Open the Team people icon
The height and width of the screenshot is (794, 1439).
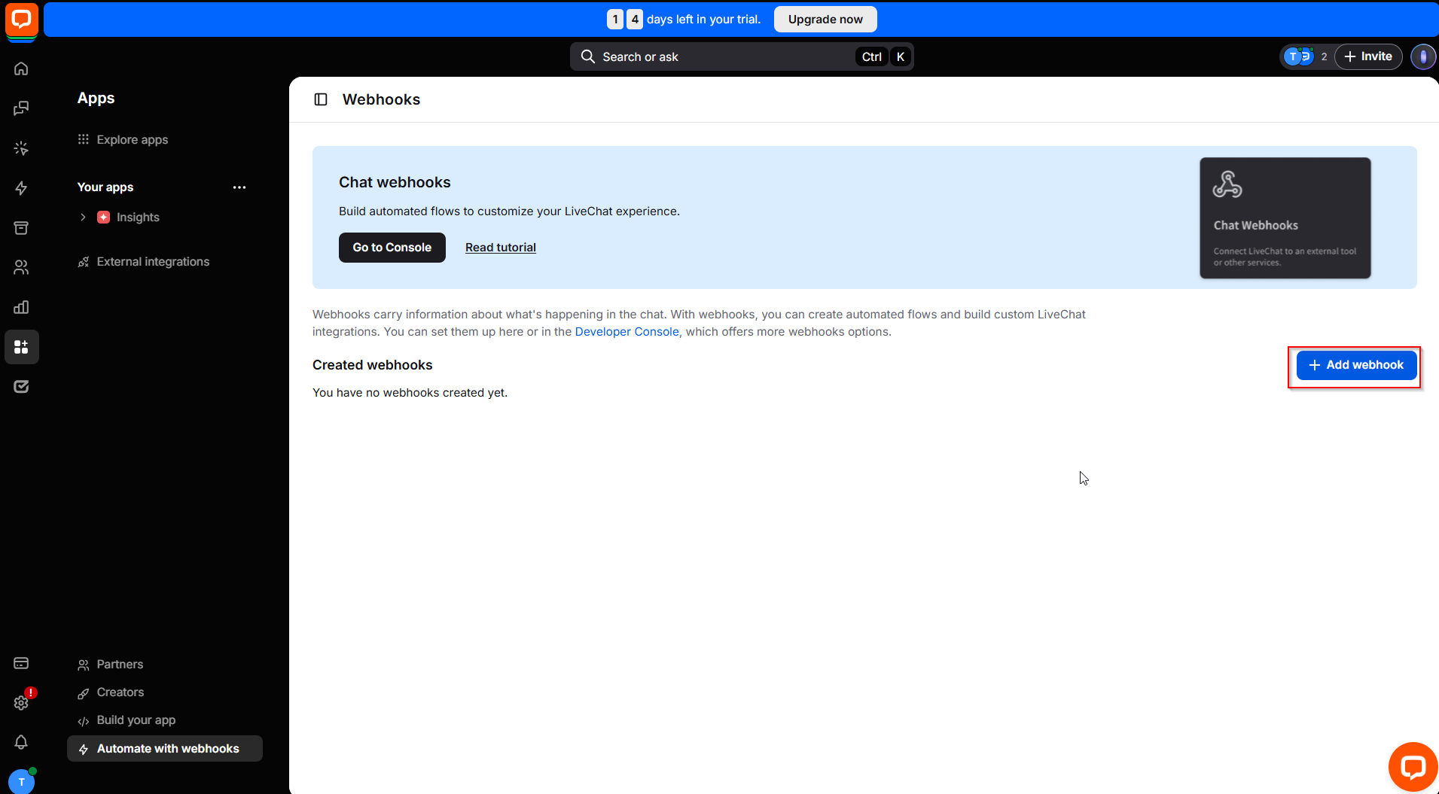tap(21, 267)
